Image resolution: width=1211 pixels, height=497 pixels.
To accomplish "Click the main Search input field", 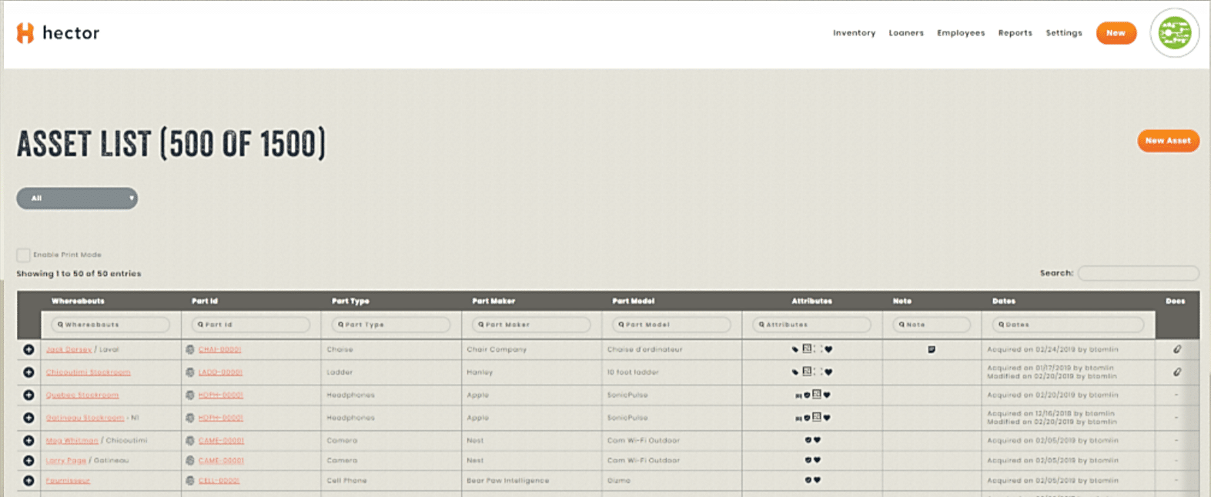I will (1138, 273).
